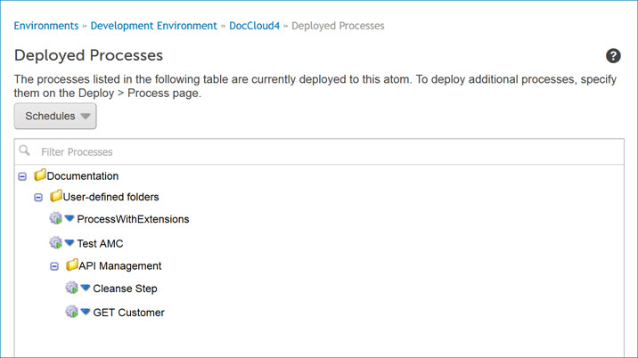Open the Development Environment breadcrumb link
Image resolution: width=638 pixels, height=358 pixels.
coord(154,26)
